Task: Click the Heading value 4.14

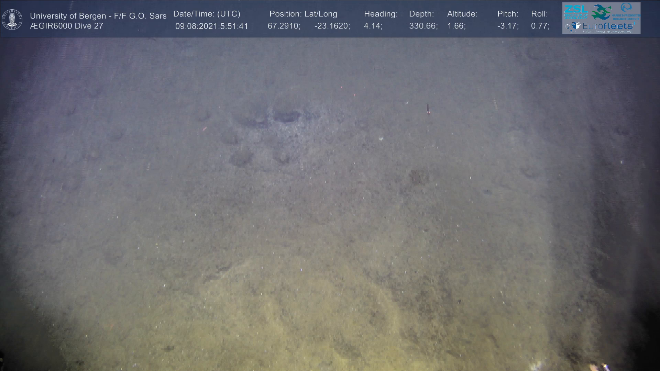Action: tap(373, 26)
